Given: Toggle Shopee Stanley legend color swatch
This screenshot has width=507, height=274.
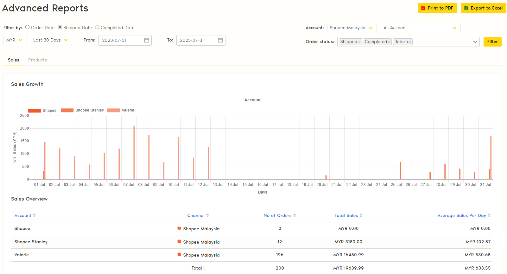Looking at the screenshot, I should [67, 110].
